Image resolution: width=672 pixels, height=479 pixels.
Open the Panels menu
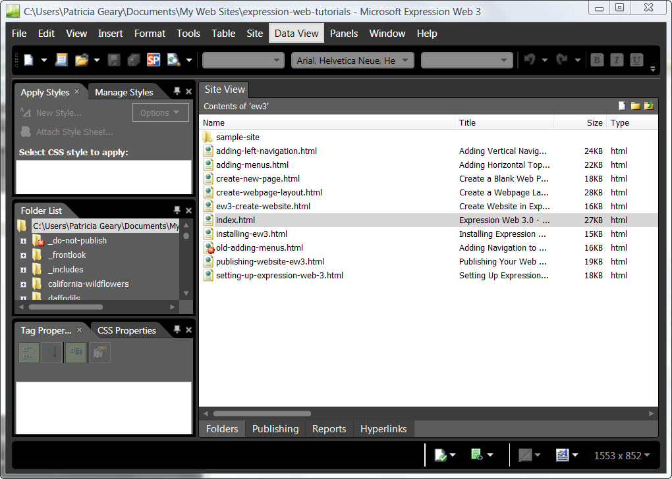(344, 34)
